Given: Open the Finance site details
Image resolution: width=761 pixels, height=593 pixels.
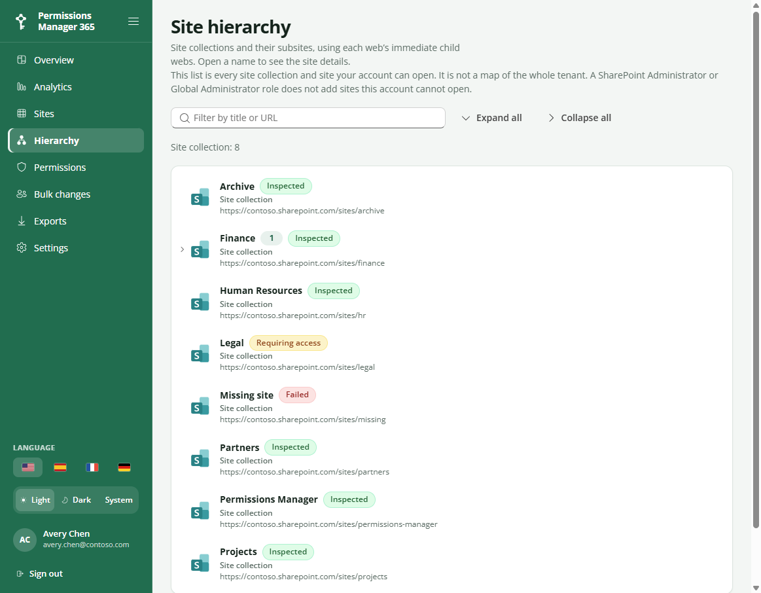Looking at the screenshot, I should [x=238, y=238].
